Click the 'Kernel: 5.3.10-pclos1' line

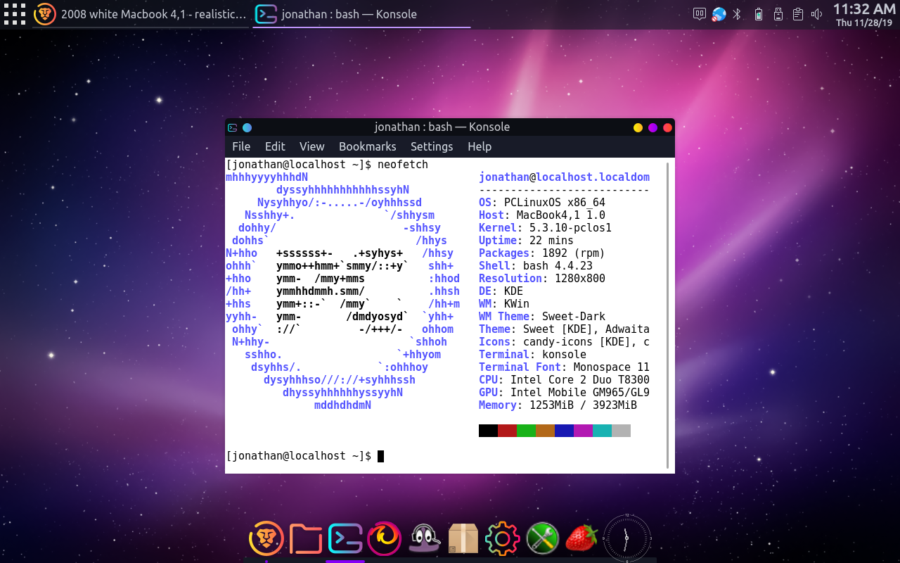[545, 228]
